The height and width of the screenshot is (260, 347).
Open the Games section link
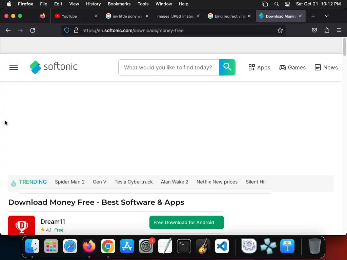tap(292, 67)
